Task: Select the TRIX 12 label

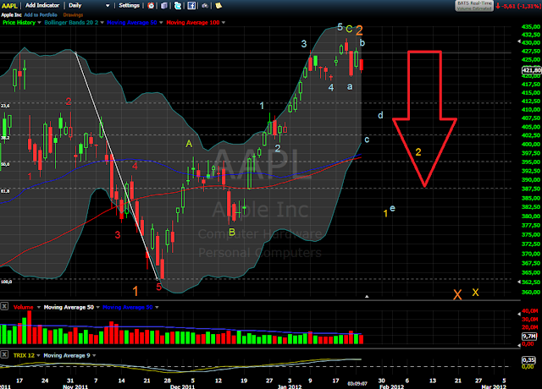Action: 24,355
